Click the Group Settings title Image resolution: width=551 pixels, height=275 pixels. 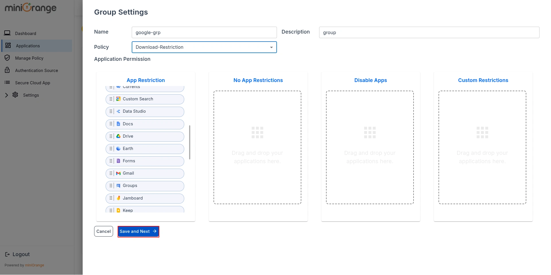[x=121, y=12]
